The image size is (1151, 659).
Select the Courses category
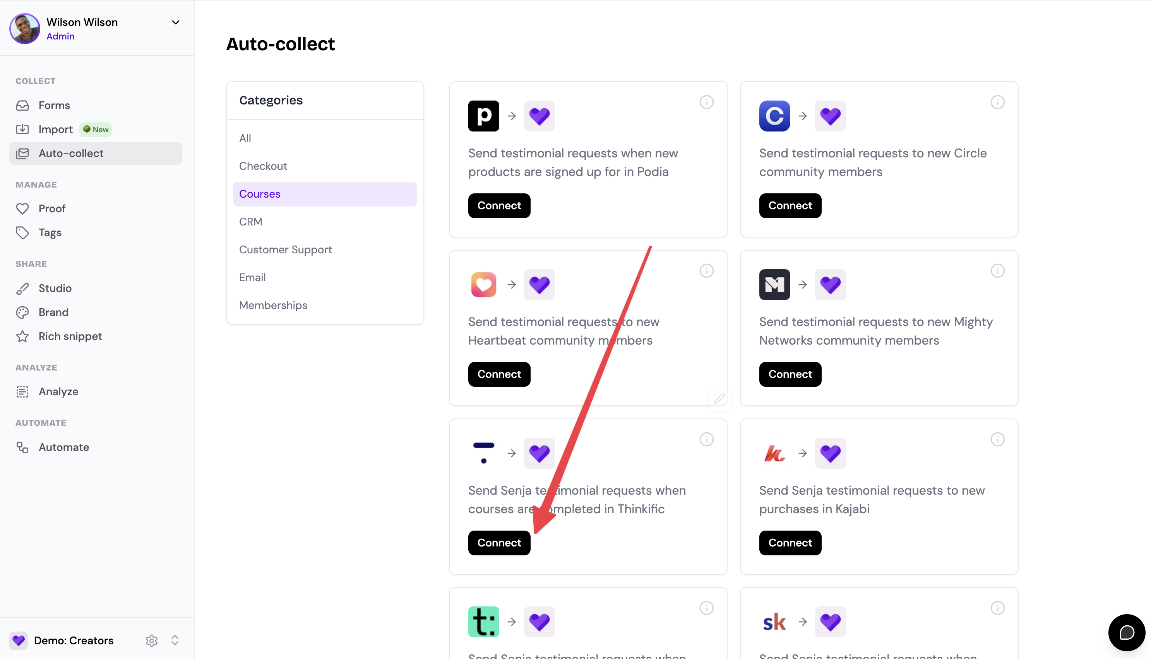pos(325,194)
